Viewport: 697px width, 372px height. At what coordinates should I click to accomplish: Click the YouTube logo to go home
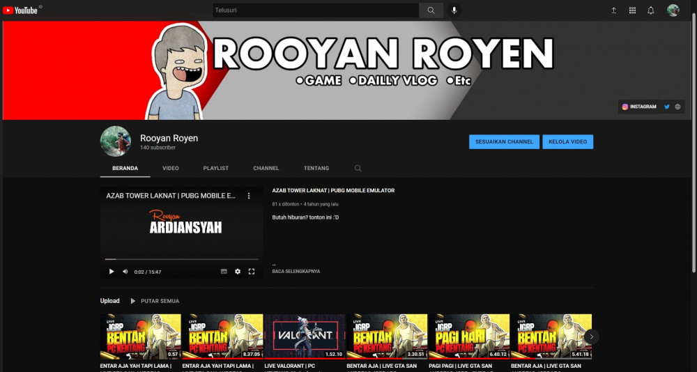(x=20, y=10)
